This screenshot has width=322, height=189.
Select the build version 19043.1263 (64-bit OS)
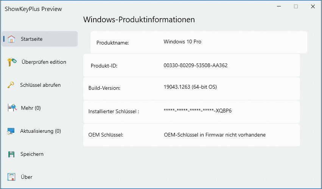190,87
